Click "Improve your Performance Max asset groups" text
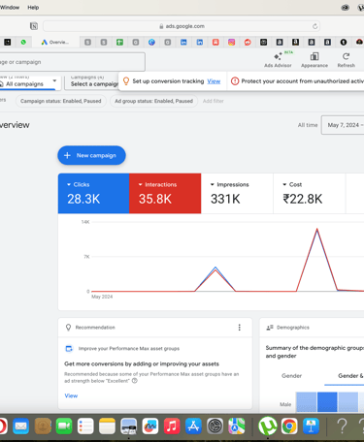The height and width of the screenshot is (442, 364). [x=129, y=348]
